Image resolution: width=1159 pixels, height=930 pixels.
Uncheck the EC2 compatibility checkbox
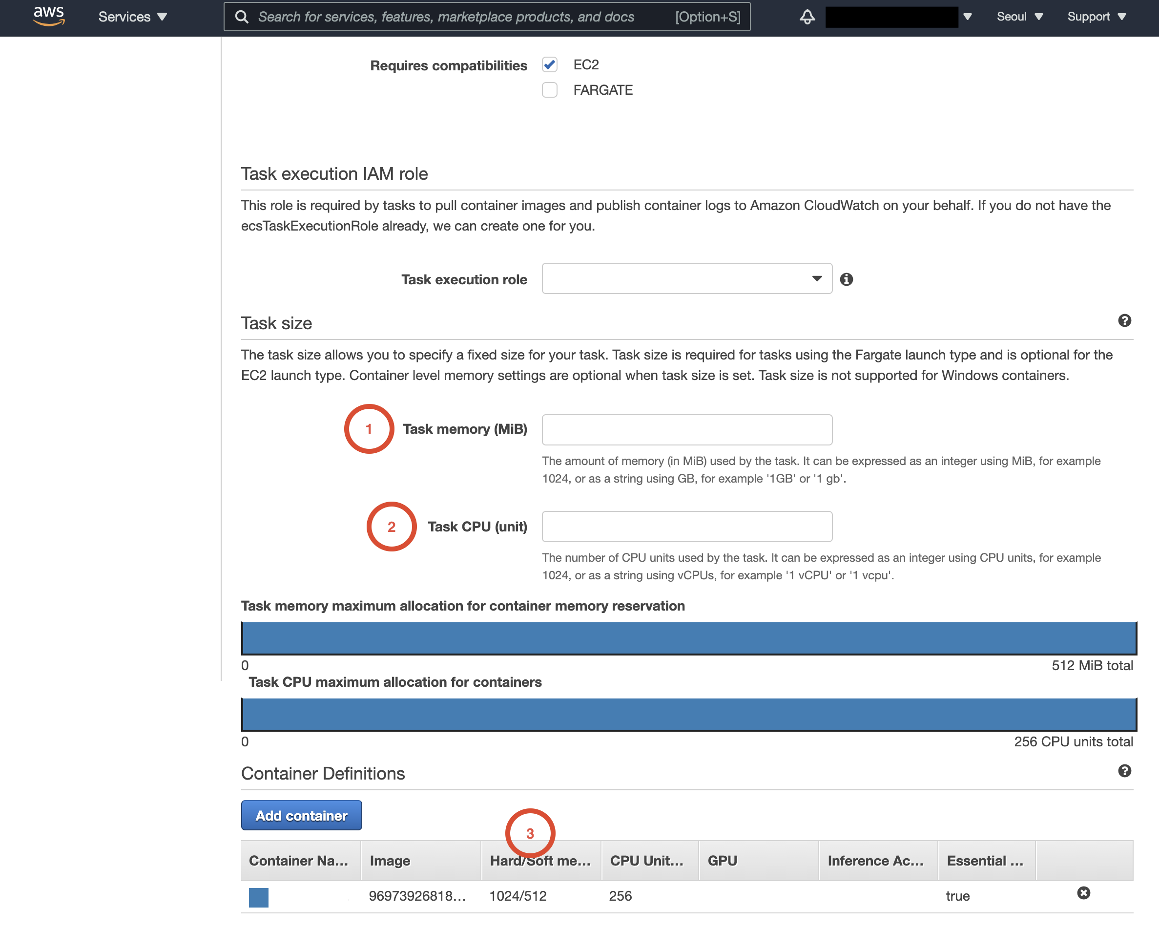[x=549, y=64]
